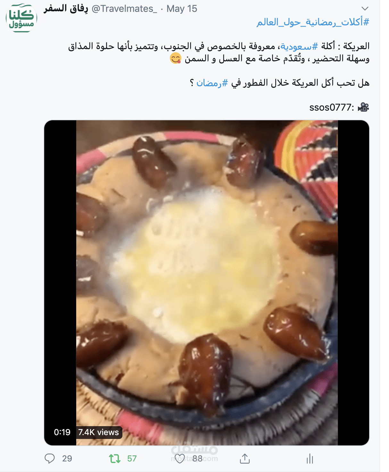389x472 pixels.
Task: Open the share upload icon
Action: pyautogui.click(x=245, y=459)
